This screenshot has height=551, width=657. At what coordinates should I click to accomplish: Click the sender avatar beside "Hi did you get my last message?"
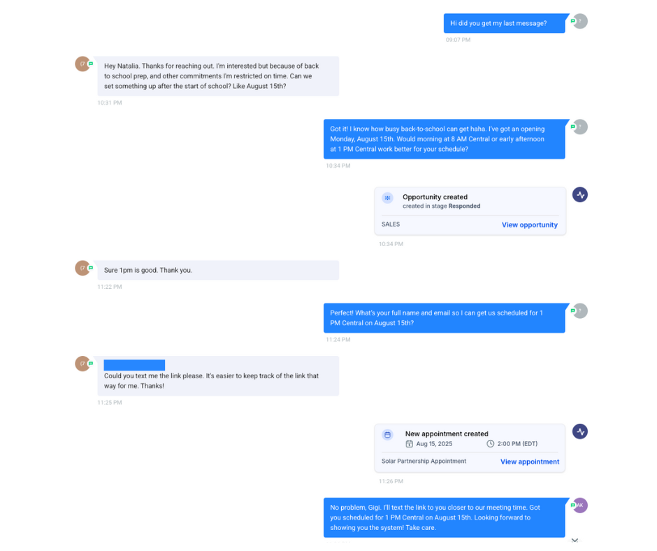(580, 21)
